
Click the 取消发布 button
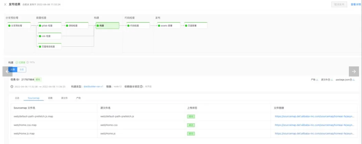pos(339,4)
